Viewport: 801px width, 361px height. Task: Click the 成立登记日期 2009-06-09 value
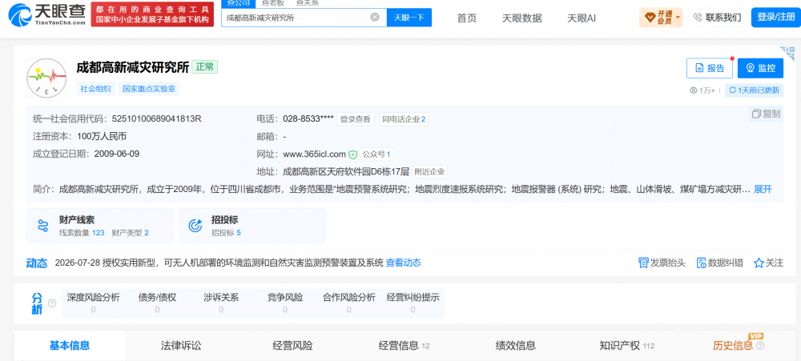[117, 154]
